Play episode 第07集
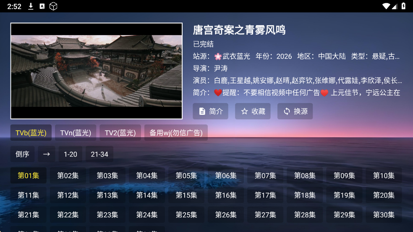The width and height of the screenshot is (413, 232). click(x=266, y=175)
